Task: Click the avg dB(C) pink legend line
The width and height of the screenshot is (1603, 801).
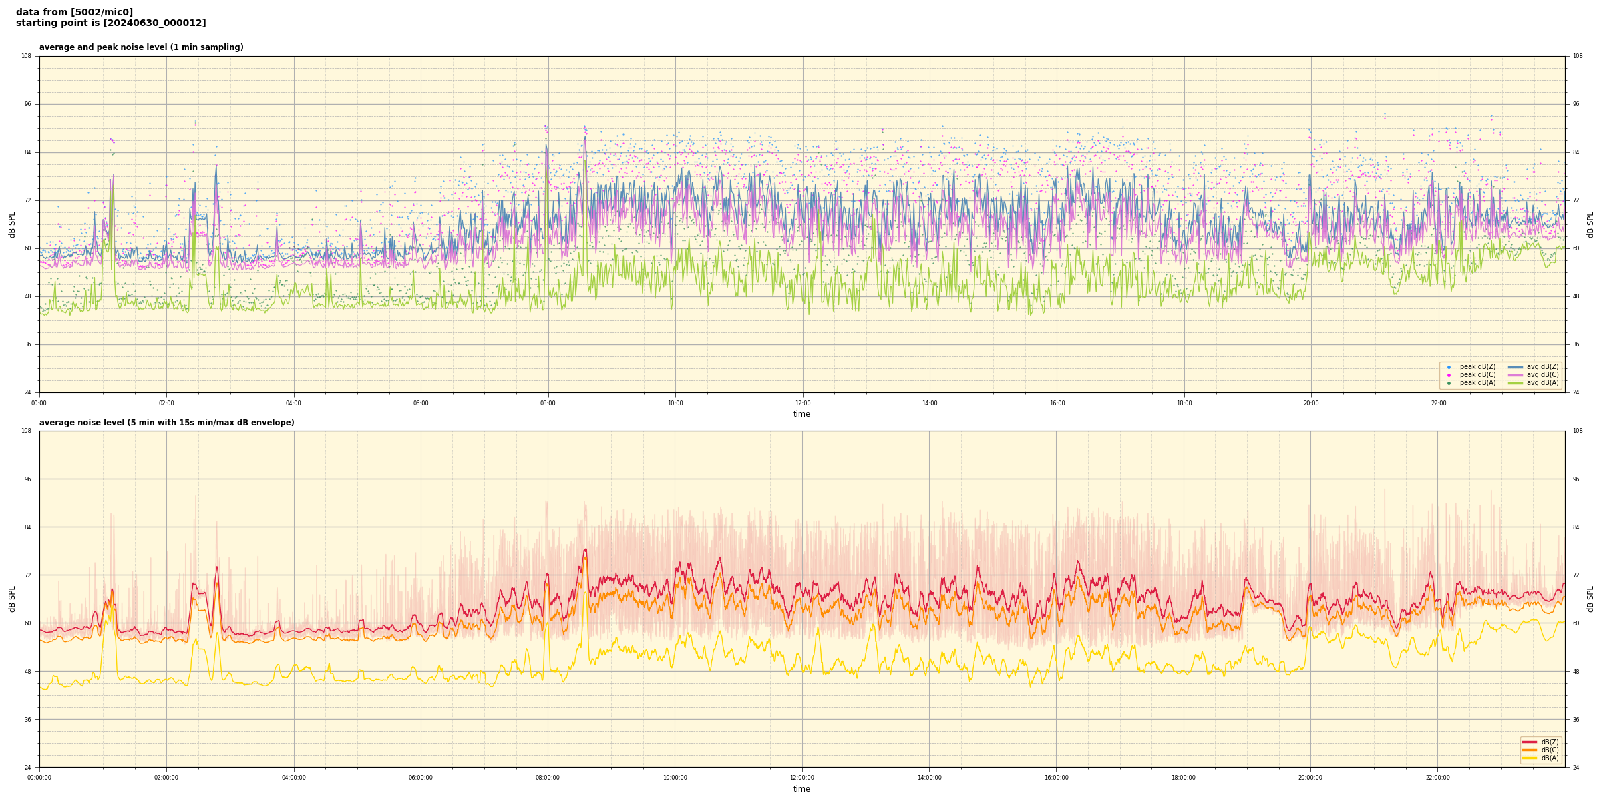Action: point(1515,375)
